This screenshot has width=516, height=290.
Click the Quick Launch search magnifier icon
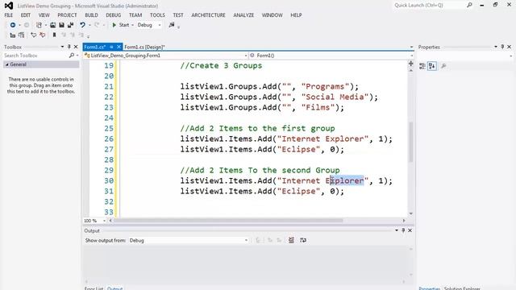coord(469,6)
